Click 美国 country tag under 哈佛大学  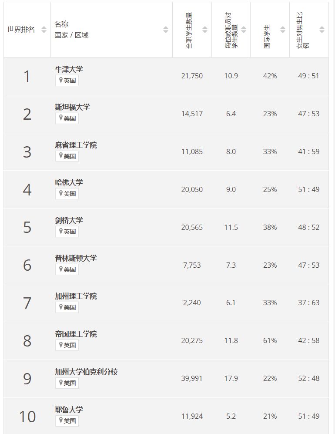tap(67, 194)
